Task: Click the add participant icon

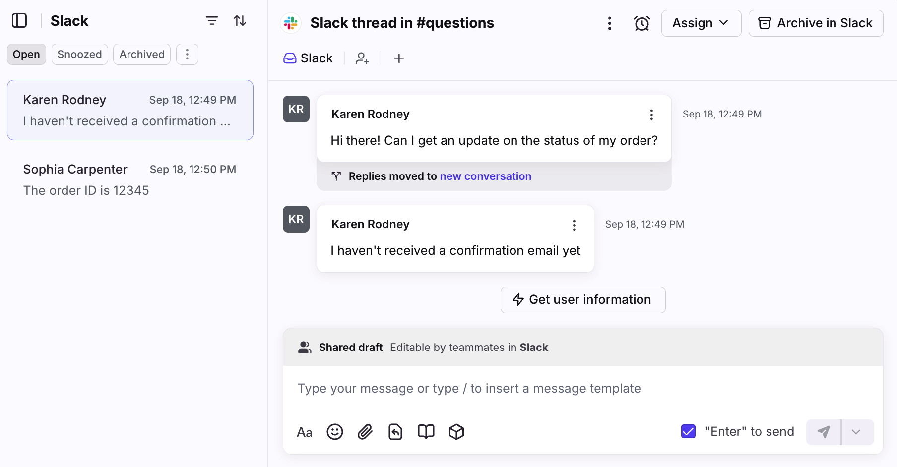Action: pyautogui.click(x=362, y=58)
